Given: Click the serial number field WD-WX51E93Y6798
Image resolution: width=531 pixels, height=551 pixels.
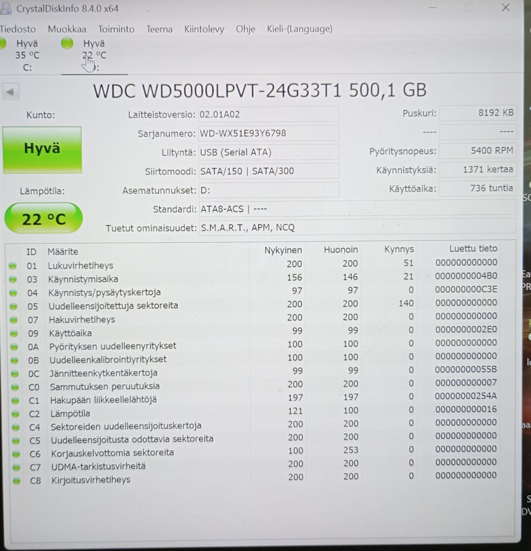Looking at the screenshot, I should tap(268, 133).
